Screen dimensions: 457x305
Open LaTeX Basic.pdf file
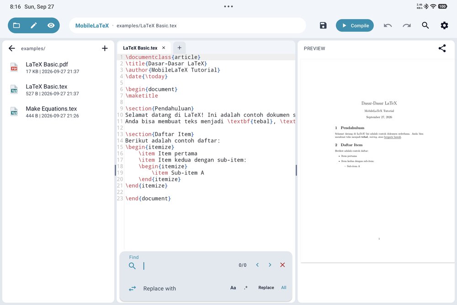pos(58,68)
